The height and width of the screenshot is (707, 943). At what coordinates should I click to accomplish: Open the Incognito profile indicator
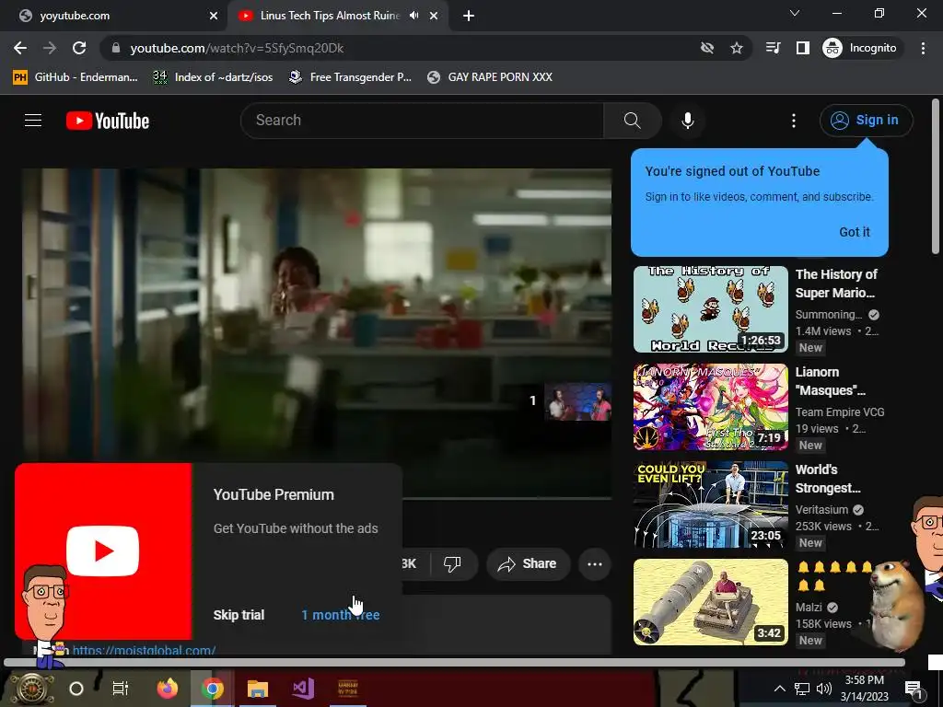pyautogui.click(x=860, y=48)
